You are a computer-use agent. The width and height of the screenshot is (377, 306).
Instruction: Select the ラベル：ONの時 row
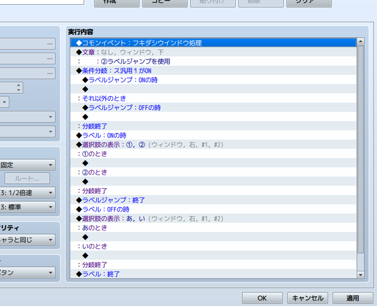tap(213, 135)
